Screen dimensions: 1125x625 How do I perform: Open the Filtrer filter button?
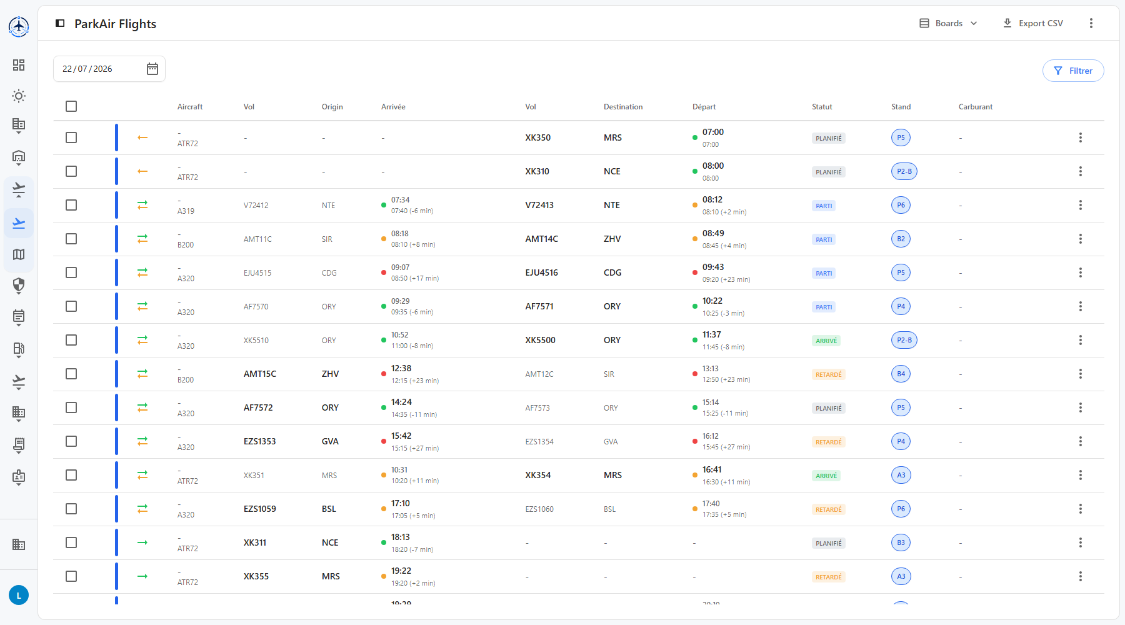click(1073, 71)
